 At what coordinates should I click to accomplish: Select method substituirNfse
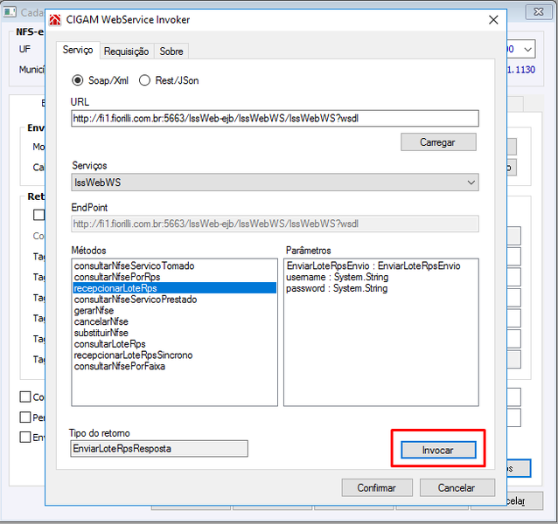pyautogui.click(x=174, y=333)
